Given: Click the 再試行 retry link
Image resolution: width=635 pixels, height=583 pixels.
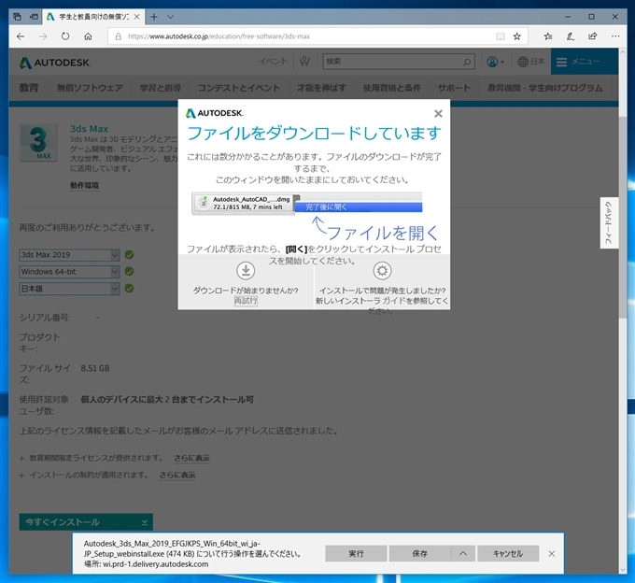Looking at the screenshot, I should [x=246, y=301].
